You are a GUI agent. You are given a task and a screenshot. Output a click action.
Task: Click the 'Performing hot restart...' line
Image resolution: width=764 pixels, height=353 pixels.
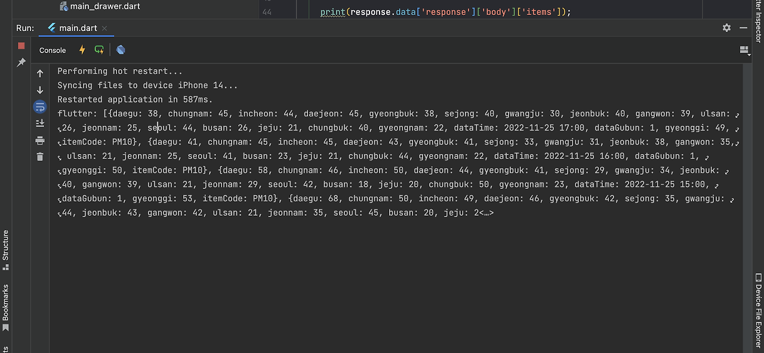tap(120, 71)
